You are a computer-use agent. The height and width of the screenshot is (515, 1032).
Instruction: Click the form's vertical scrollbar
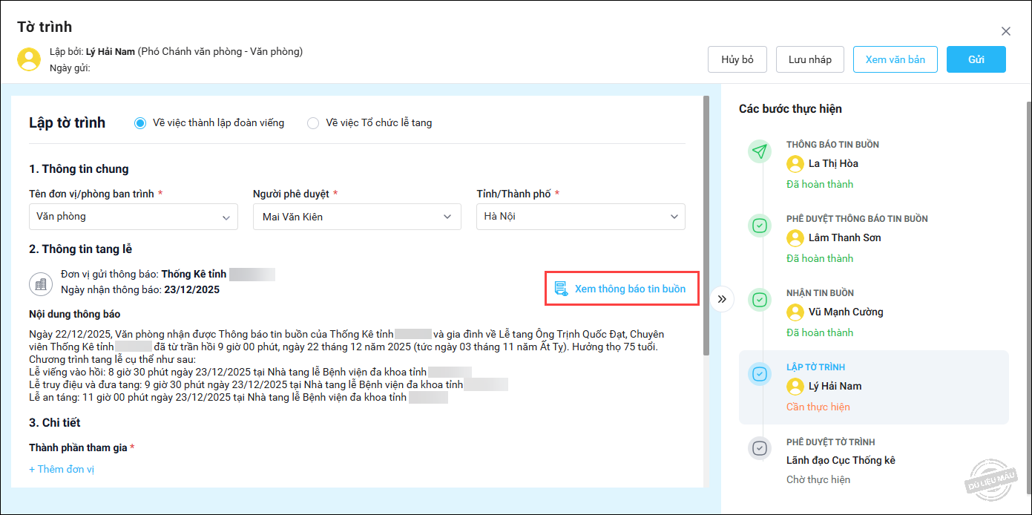706,223
